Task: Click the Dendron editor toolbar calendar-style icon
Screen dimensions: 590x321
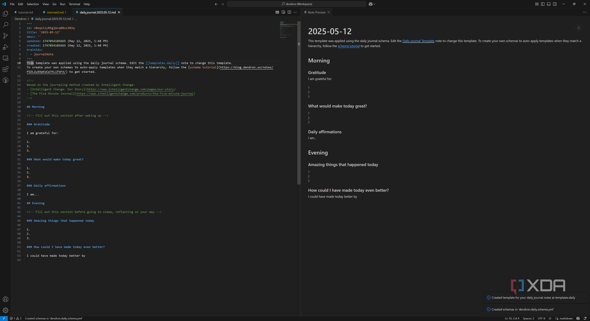Action: [x=277, y=12]
